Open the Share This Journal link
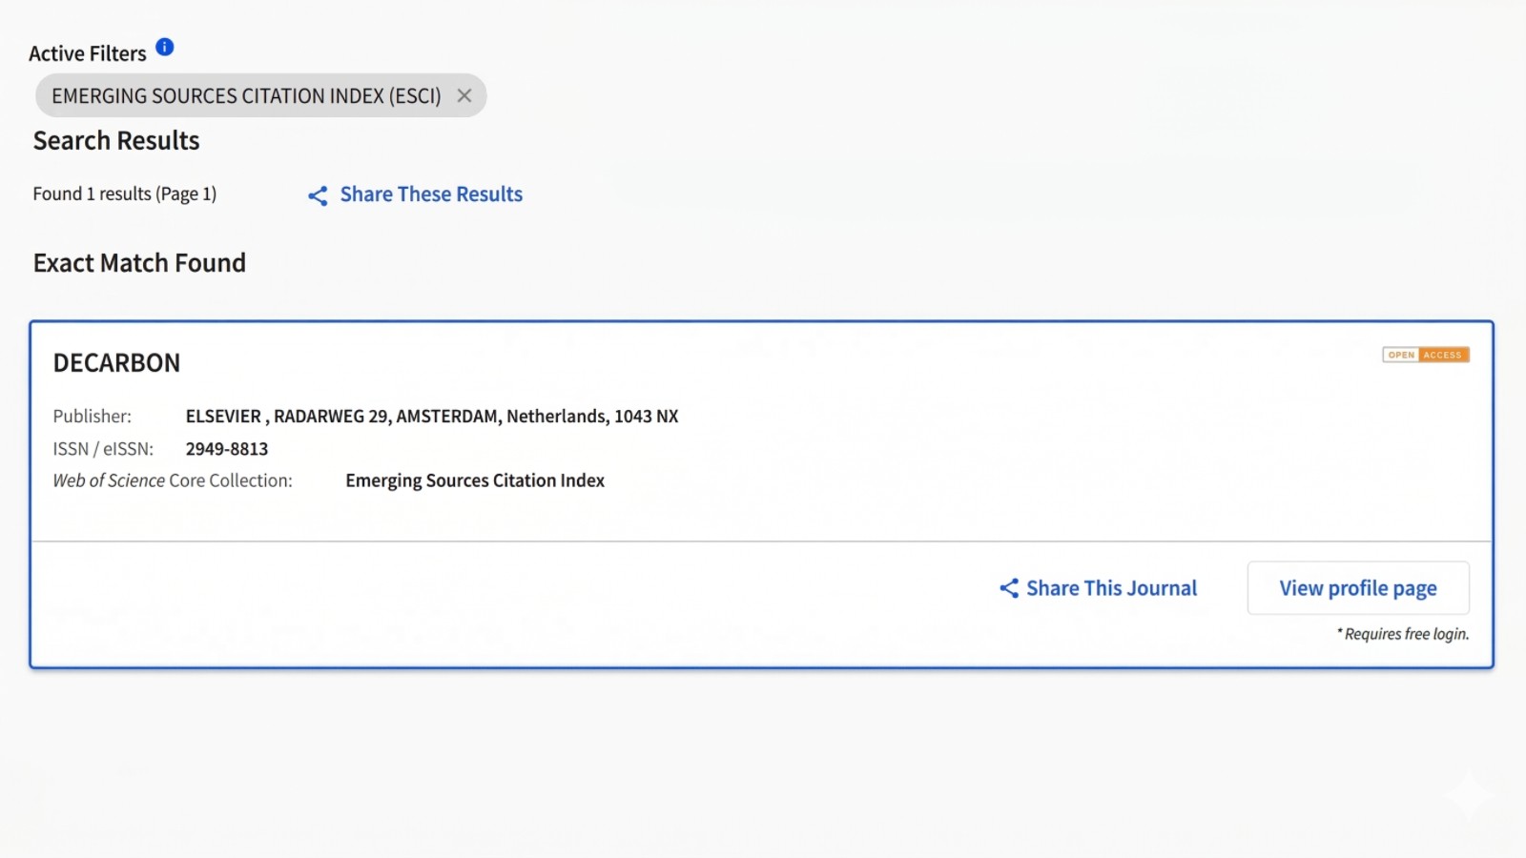1526x858 pixels. coord(1111,588)
